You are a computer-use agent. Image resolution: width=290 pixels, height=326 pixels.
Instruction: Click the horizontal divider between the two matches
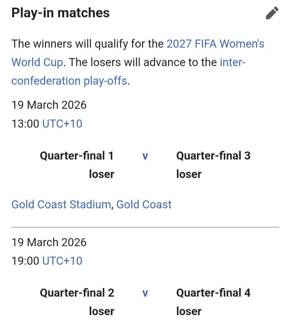[x=145, y=227]
